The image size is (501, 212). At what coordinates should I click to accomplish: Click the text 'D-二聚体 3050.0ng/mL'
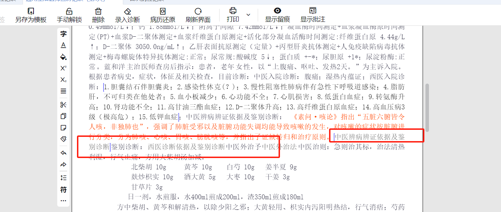139,46
